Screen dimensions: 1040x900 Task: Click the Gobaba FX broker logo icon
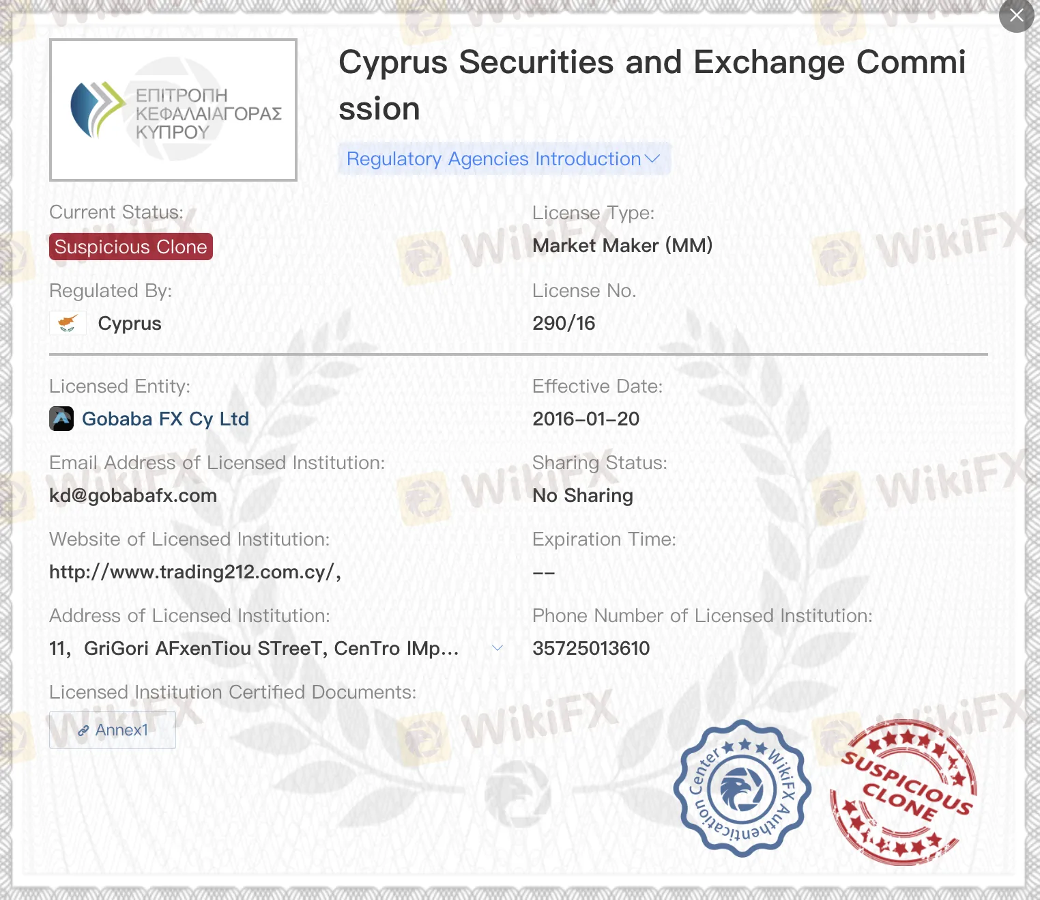point(61,419)
